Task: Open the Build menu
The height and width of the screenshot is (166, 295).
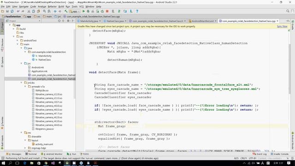Action: (x=61, y=6)
